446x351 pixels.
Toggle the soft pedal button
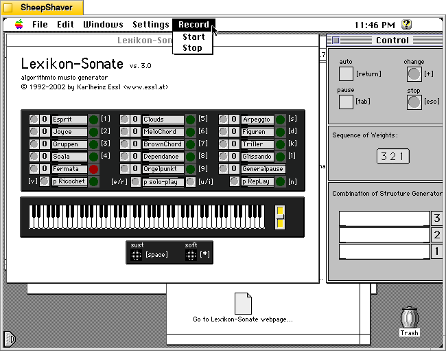pos(191,255)
